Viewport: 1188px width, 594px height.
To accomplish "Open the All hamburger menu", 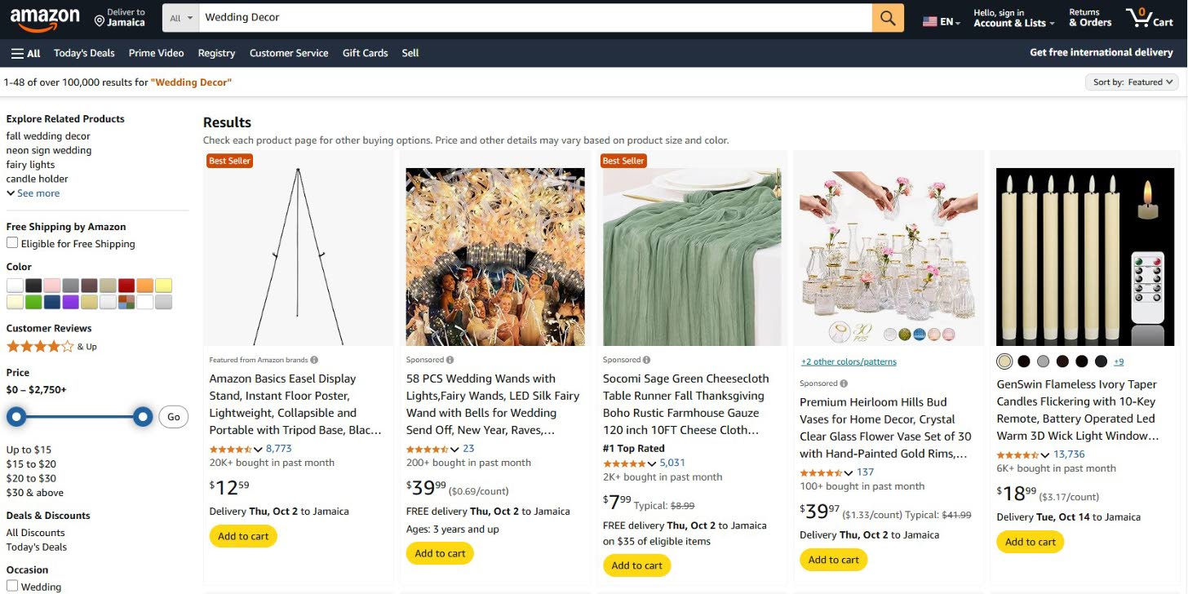I will point(25,53).
